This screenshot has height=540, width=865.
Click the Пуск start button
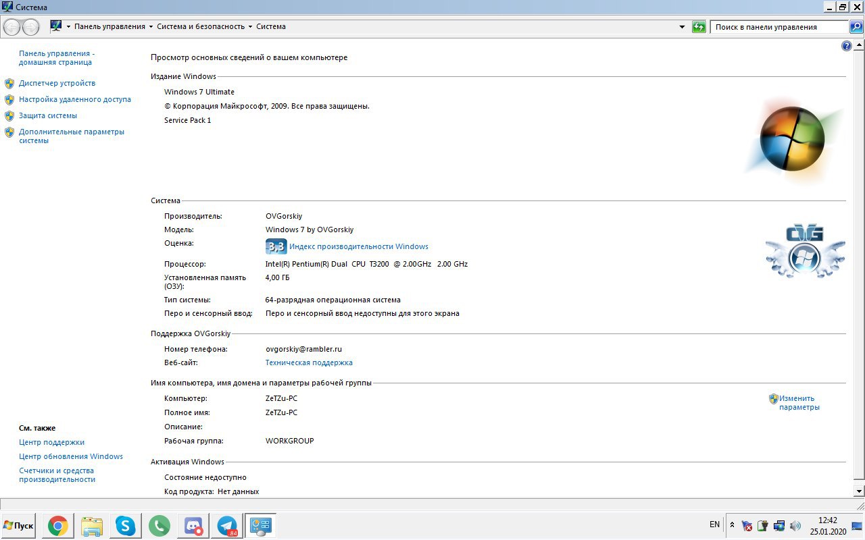(x=18, y=526)
